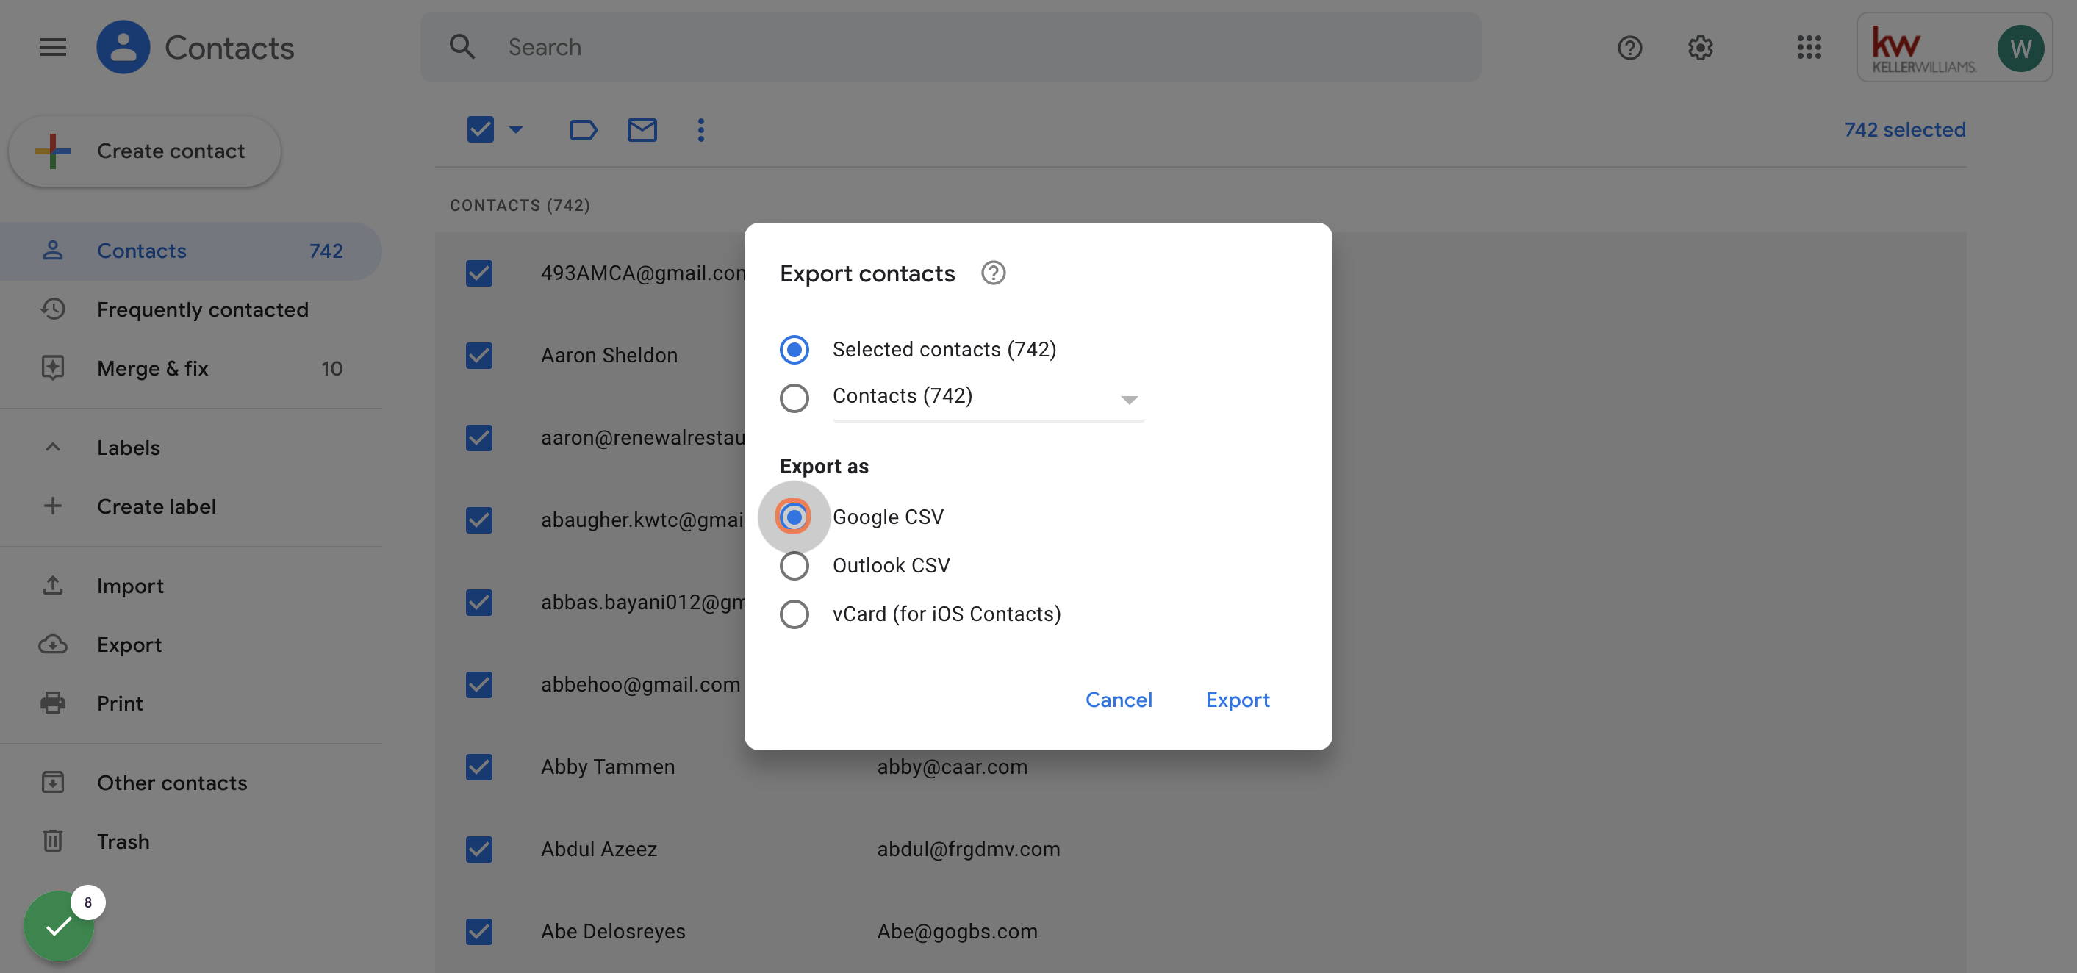Click the W account avatar
This screenshot has height=973, width=2077.
(2020, 49)
